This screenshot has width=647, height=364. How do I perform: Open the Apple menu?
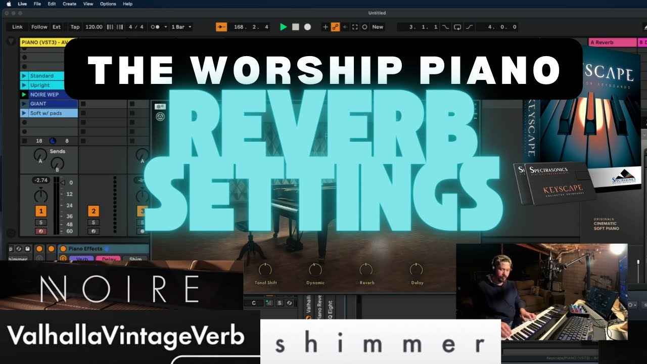[9, 4]
